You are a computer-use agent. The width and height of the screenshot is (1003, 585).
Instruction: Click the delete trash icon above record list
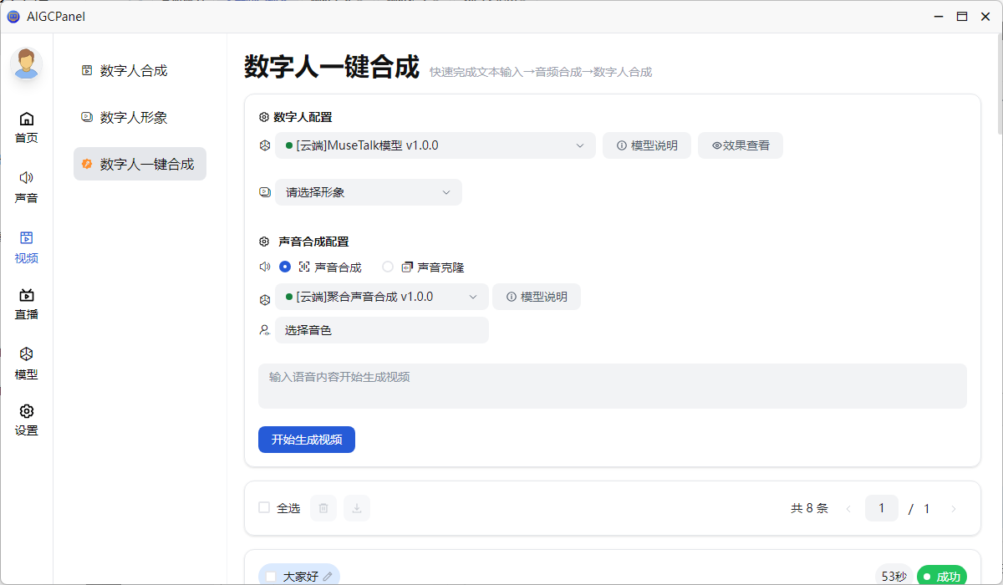coord(323,507)
